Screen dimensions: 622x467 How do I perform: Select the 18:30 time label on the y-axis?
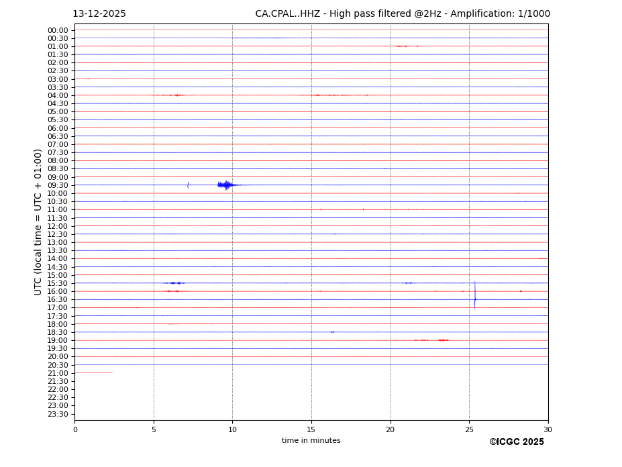(x=58, y=332)
